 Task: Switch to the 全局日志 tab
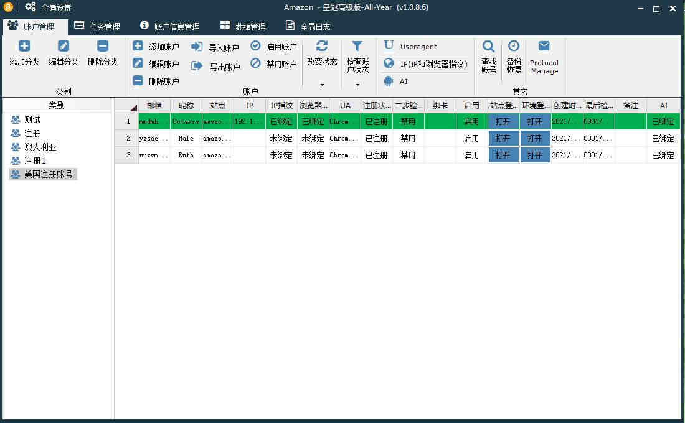[x=308, y=27]
